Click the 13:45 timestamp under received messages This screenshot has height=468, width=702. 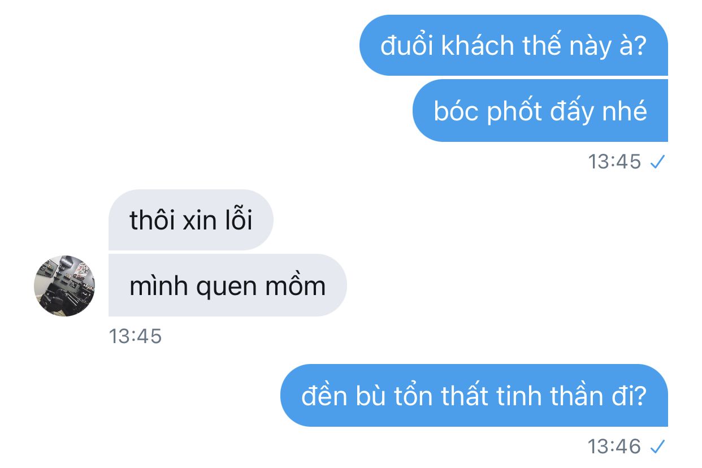click(135, 336)
